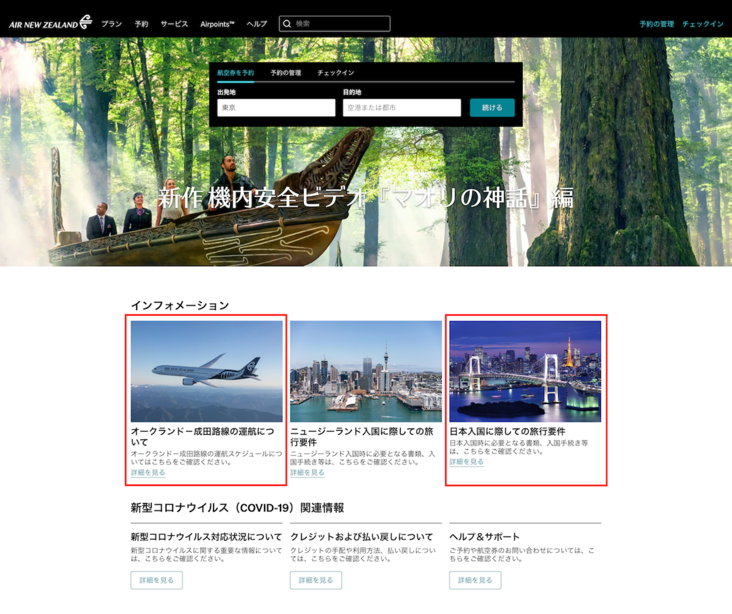This screenshot has width=732, height=614.
Task: Open the 予約 menu in navigation
Action: (141, 24)
